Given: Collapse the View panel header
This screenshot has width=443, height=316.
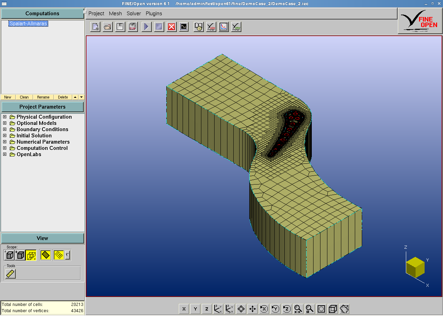Looking at the screenshot, I should 42,238.
